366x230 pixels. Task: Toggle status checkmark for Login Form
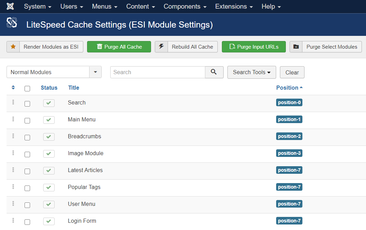click(49, 221)
